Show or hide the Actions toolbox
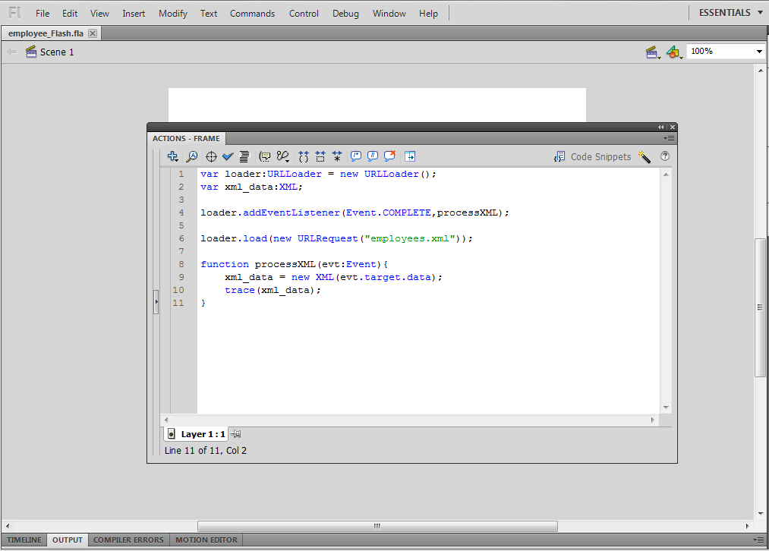769x551 pixels. click(x=410, y=156)
